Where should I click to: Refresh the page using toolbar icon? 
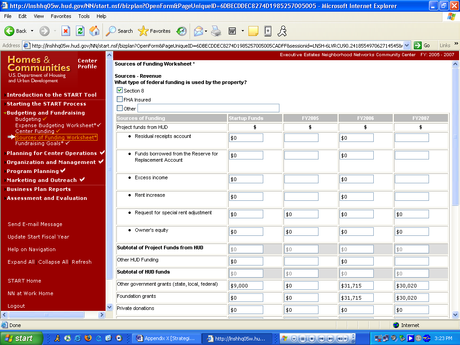coord(80,31)
